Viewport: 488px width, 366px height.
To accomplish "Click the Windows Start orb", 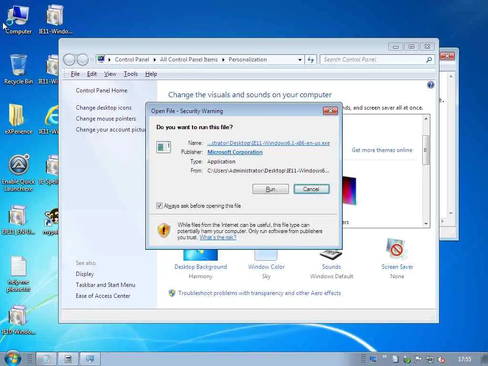I will click(12, 358).
